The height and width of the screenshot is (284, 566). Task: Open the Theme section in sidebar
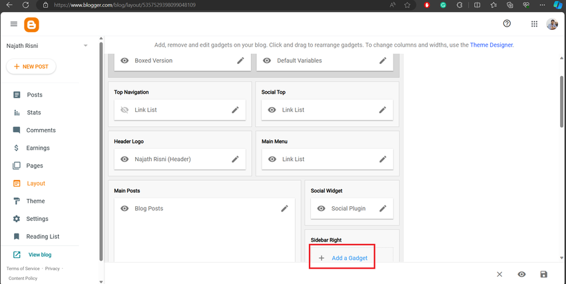35,201
